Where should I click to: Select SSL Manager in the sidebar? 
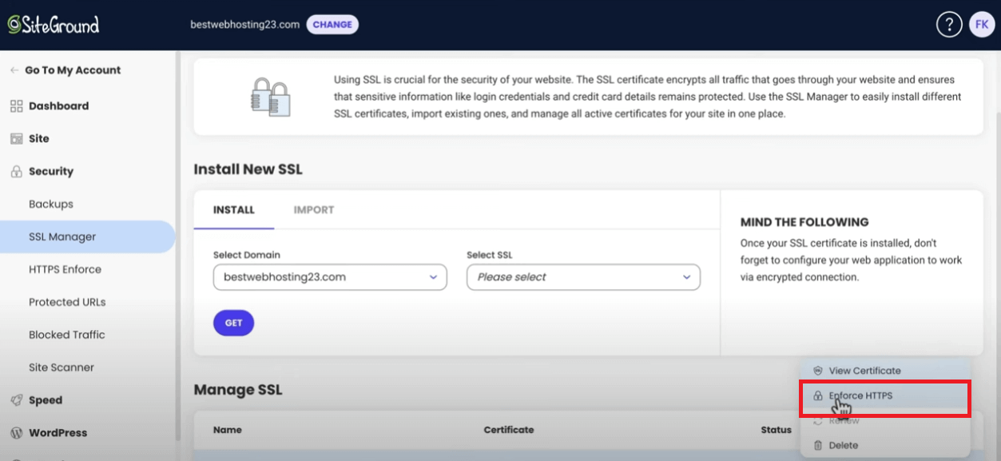[87, 236]
